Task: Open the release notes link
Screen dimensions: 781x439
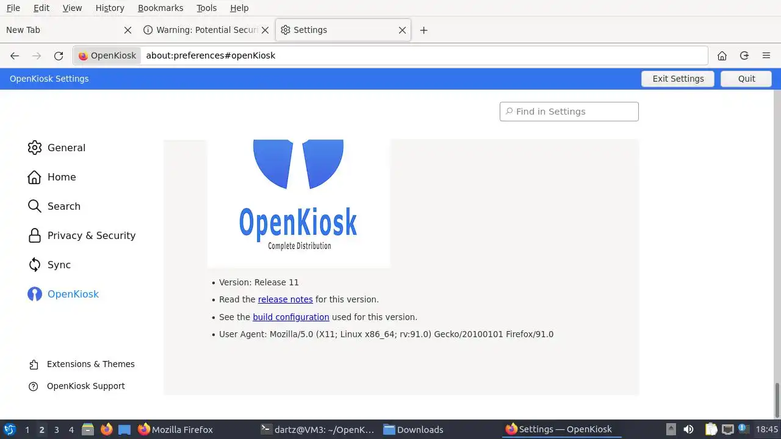Action: (286, 299)
